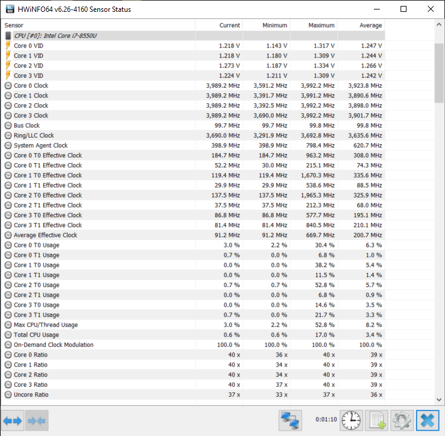Select the Core 2 T0 Usage row
The height and width of the screenshot is (436, 445).
pos(193,285)
